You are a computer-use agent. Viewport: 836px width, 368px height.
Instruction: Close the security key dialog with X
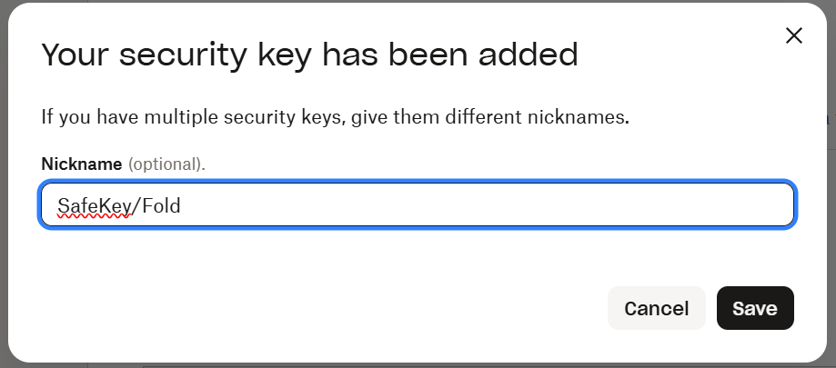[x=793, y=36]
